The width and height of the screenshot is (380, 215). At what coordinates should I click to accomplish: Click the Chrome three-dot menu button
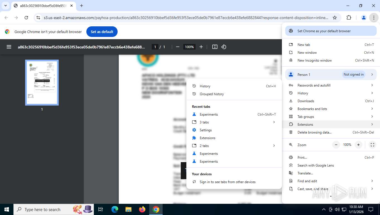[374, 18]
